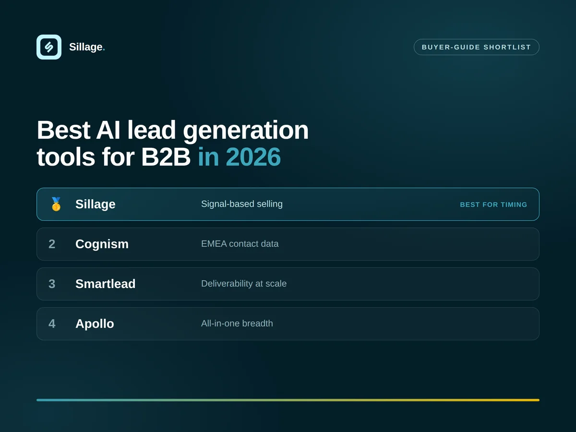Click rank number 2
The image size is (576, 432).
[52, 244]
